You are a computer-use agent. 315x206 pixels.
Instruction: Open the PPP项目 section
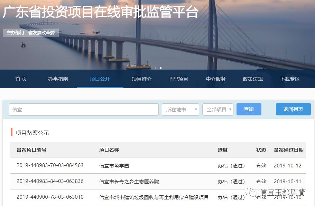179,79
